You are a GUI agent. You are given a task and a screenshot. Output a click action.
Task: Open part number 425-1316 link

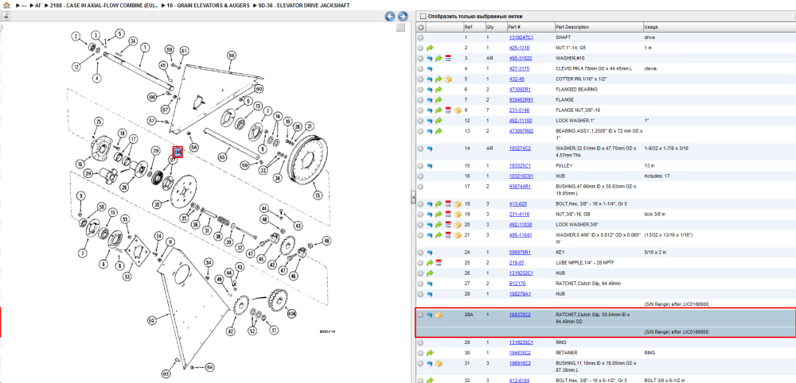coord(519,48)
